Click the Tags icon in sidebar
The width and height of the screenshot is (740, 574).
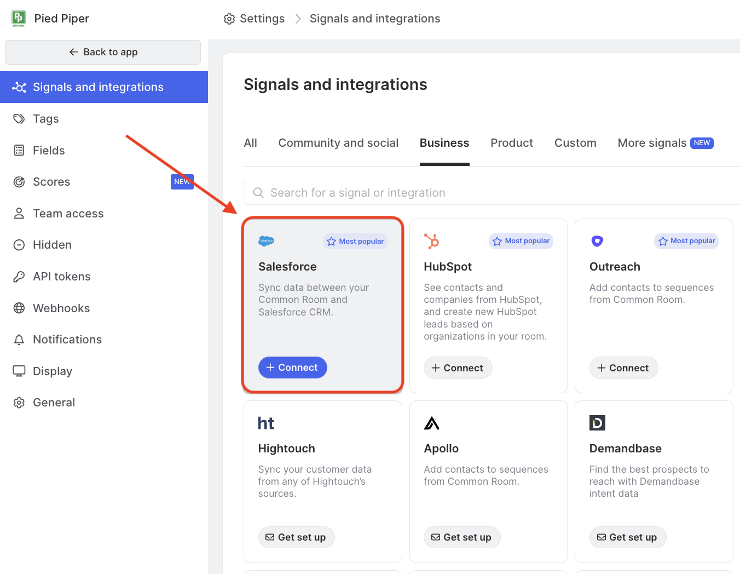pos(19,119)
